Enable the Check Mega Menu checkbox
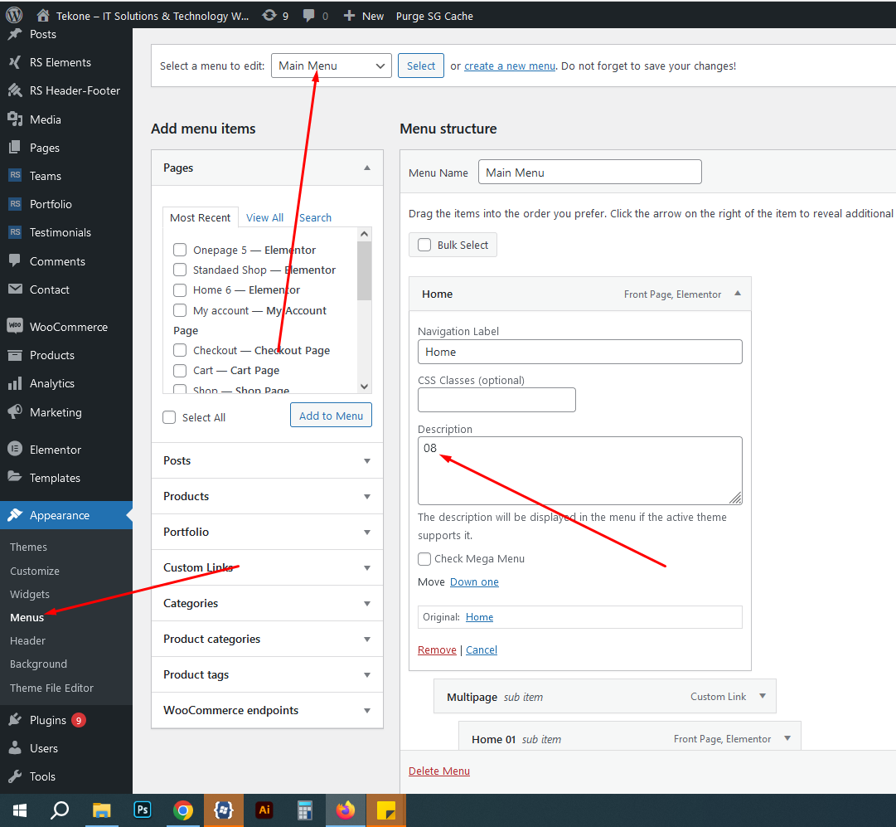This screenshot has height=827, width=896. (x=424, y=559)
